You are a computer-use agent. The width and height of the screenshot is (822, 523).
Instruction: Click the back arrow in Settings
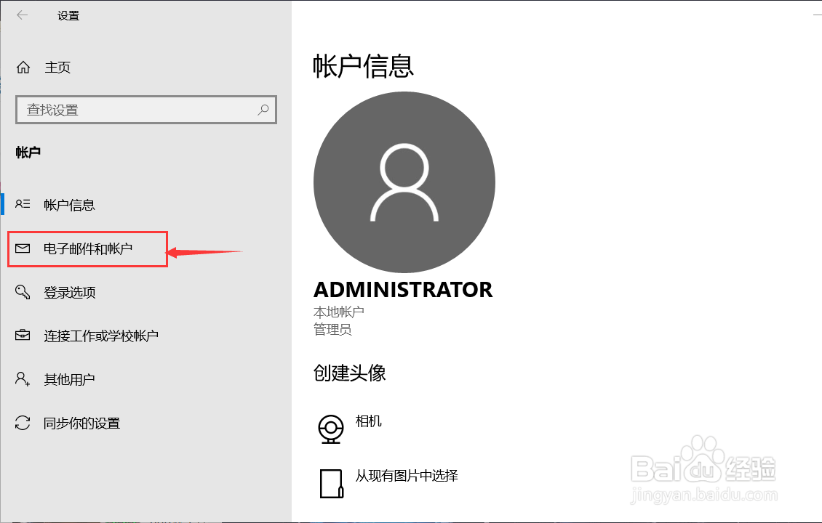23,15
